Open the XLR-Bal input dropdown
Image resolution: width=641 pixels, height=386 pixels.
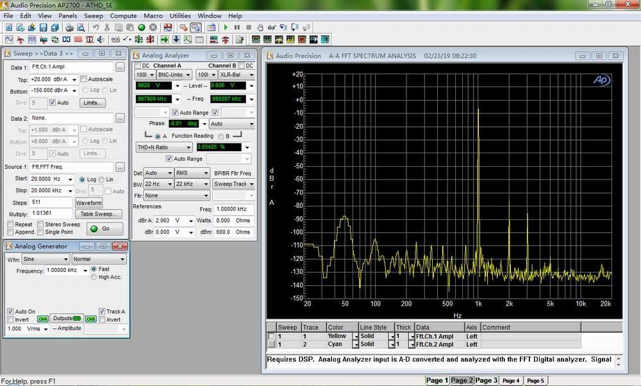(237, 75)
